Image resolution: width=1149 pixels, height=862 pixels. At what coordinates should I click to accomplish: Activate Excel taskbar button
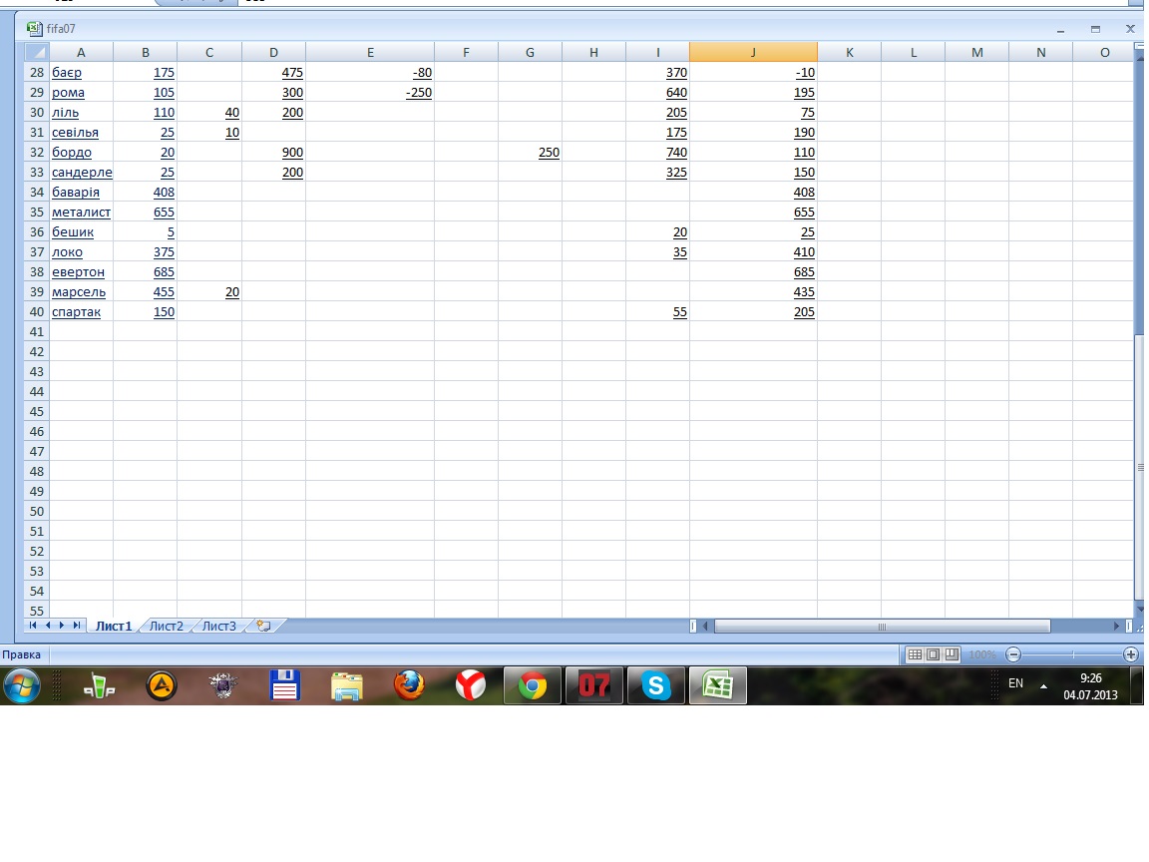pyautogui.click(x=718, y=686)
